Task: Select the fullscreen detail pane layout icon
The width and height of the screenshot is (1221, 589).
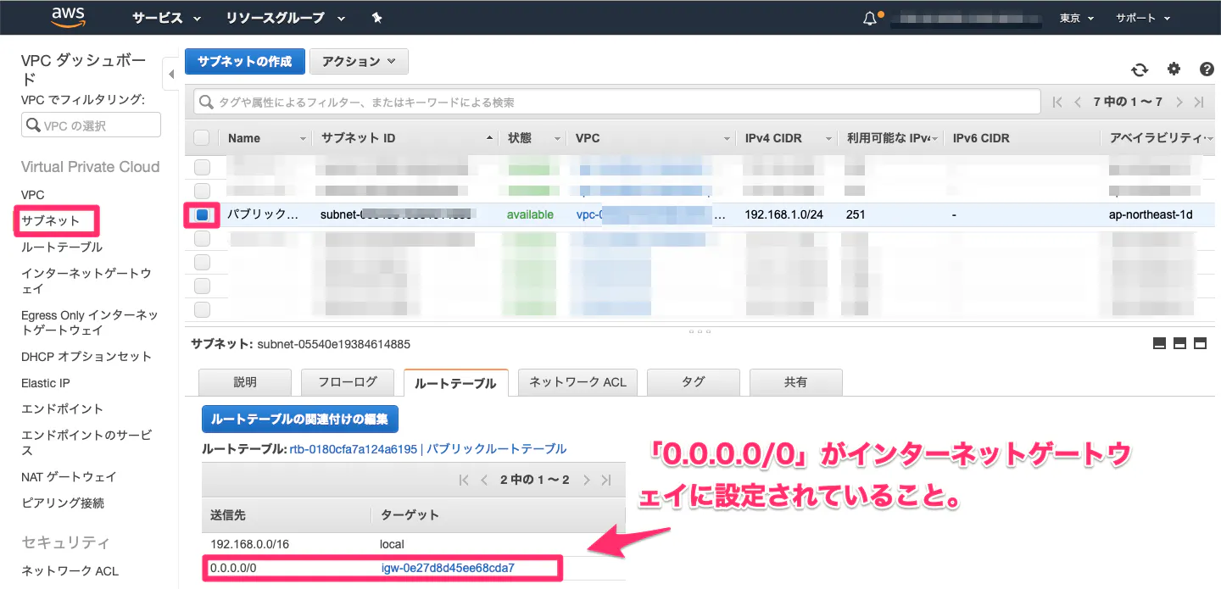Action: 1200,343
